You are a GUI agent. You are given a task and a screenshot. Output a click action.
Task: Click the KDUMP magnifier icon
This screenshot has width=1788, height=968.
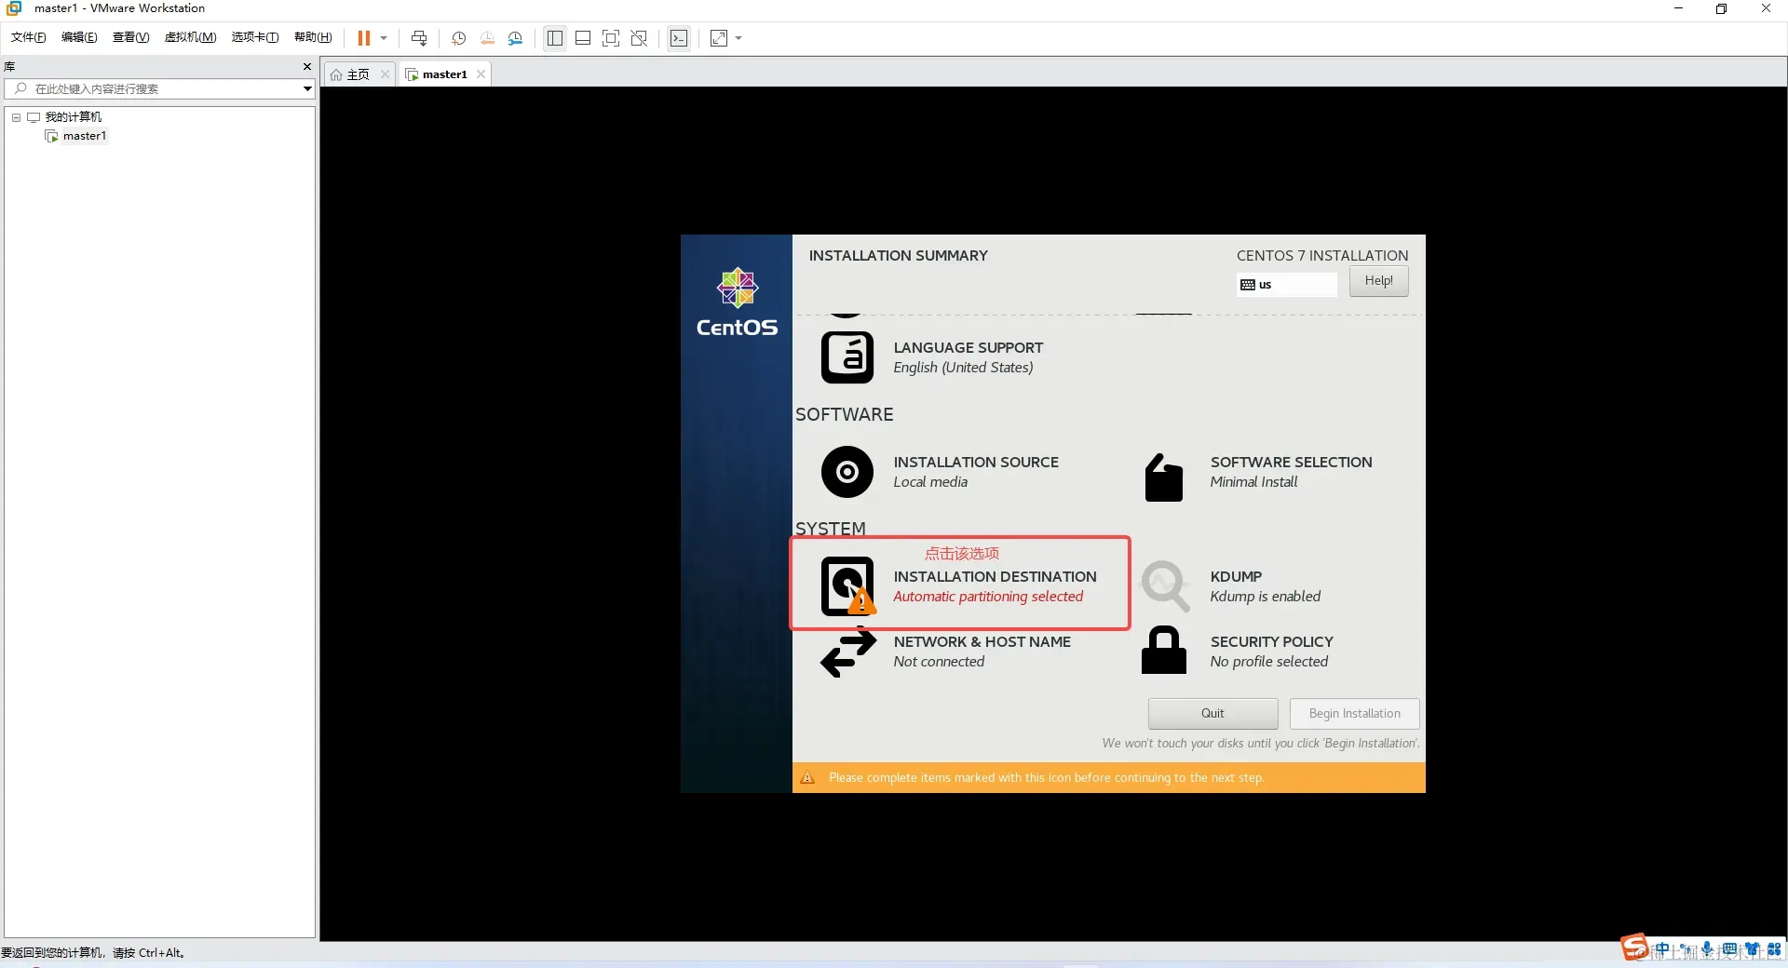[1166, 586]
